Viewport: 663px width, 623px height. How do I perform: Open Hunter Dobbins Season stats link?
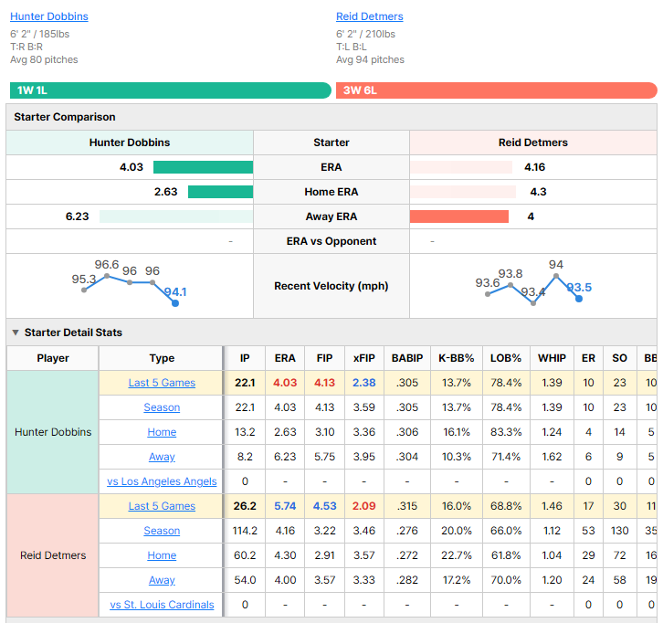(162, 407)
